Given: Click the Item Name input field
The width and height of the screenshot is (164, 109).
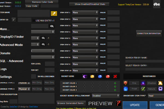Looking at the screenshot, I should pos(34,13).
